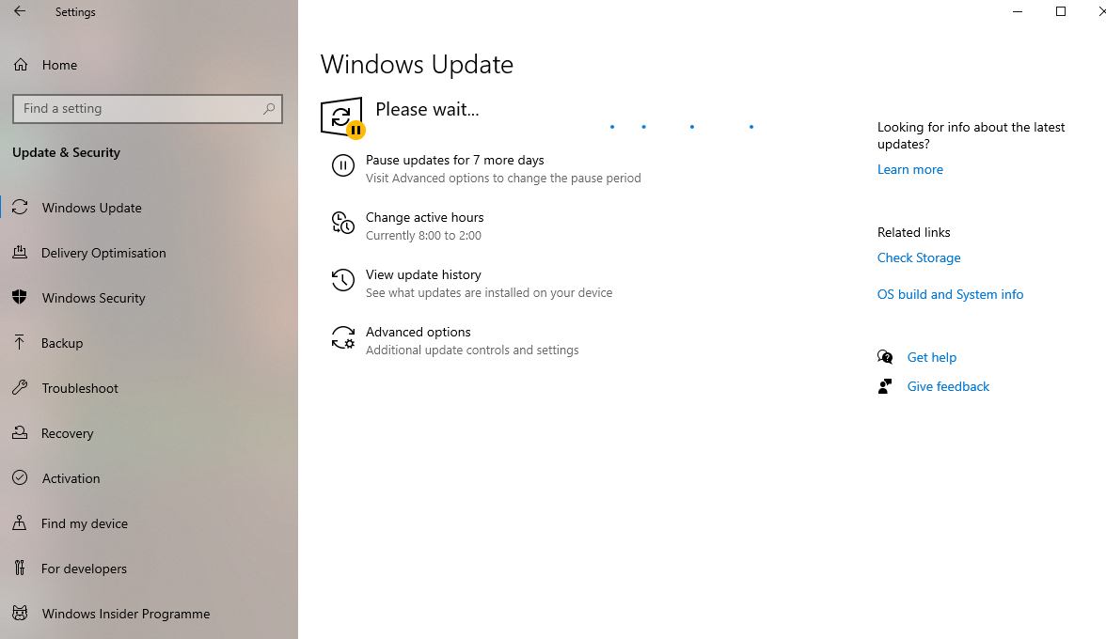Go to Windows Security section
Image resolution: width=1106 pixels, height=639 pixels.
(93, 298)
